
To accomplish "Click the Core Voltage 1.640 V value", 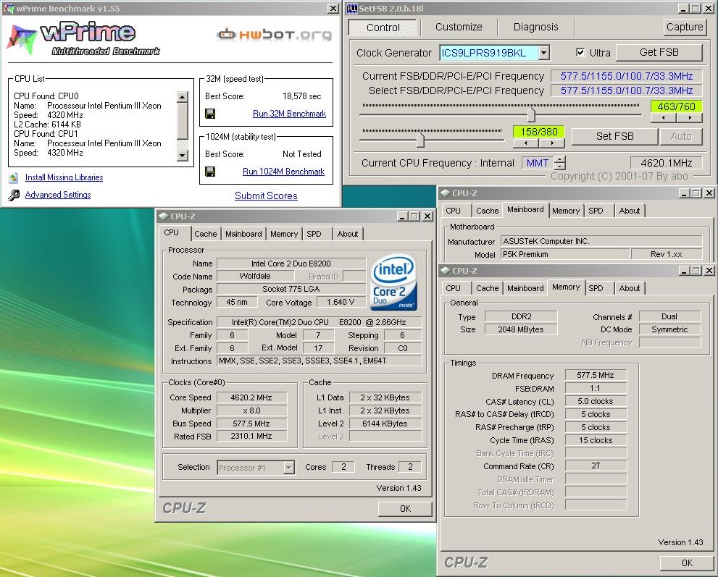I will 341,303.
